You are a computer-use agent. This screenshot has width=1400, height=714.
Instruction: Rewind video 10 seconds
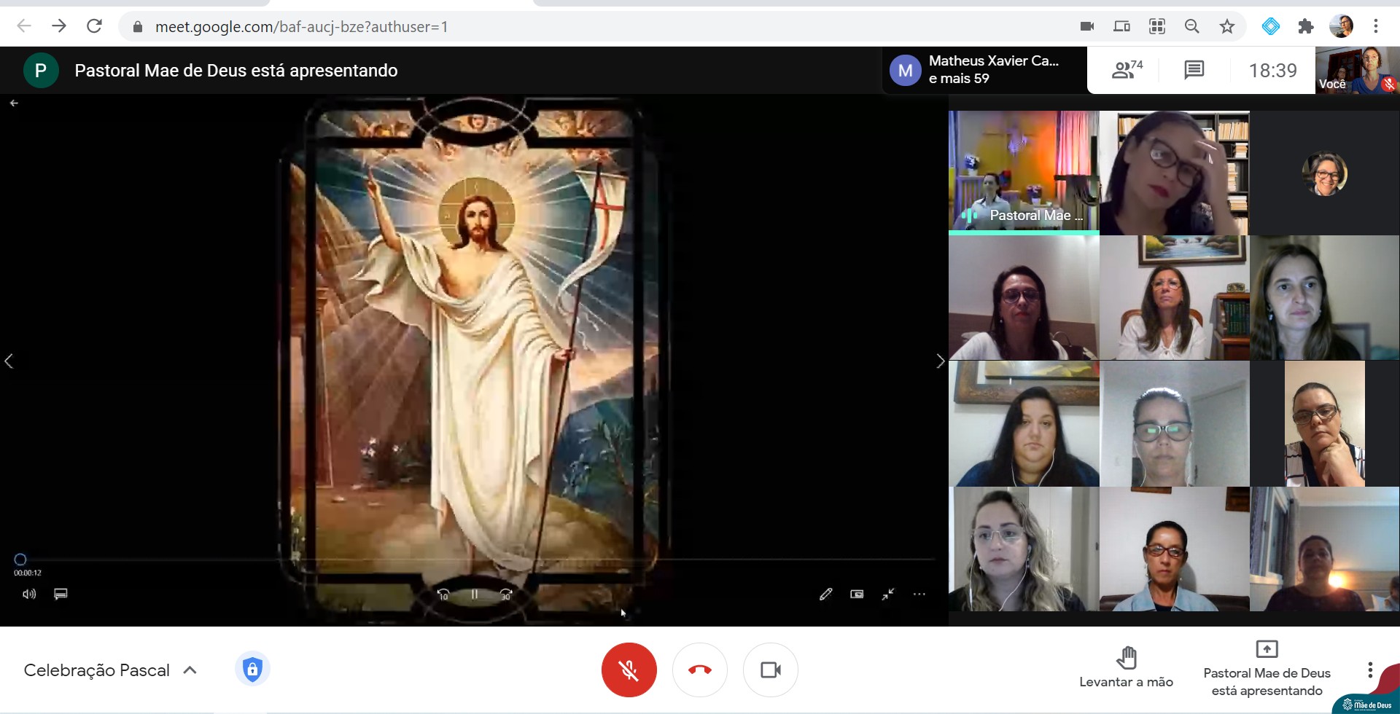(443, 595)
